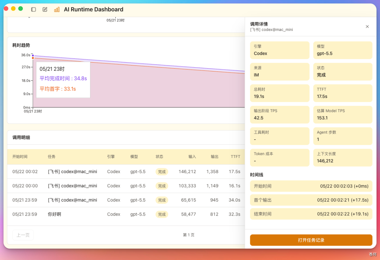Click the 任务 column header

(x=52, y=157)
